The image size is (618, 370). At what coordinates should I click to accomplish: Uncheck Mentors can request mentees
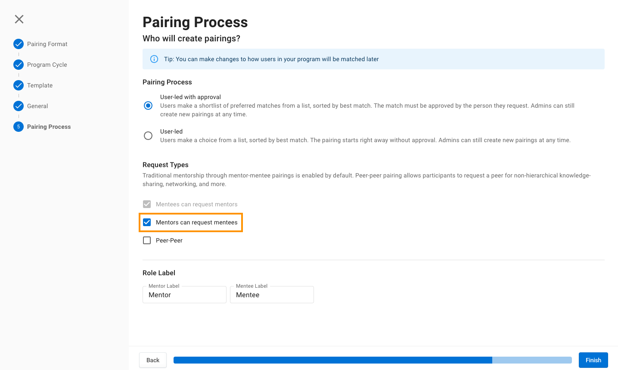[147, 222]
